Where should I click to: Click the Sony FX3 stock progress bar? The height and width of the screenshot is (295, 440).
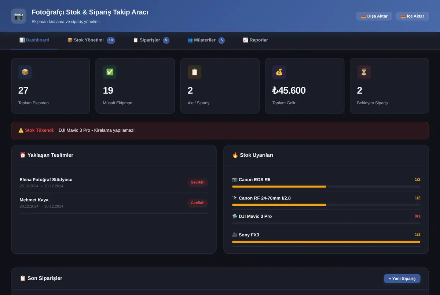pos(326,242)
